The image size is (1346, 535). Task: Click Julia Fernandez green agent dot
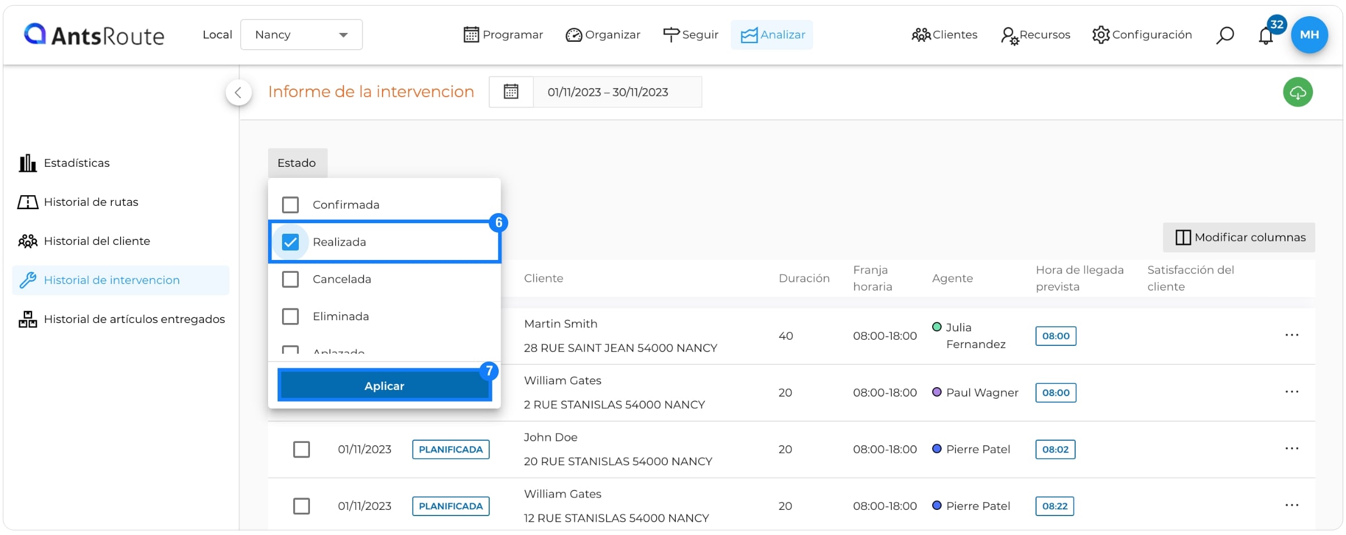[x=937, y=327]
